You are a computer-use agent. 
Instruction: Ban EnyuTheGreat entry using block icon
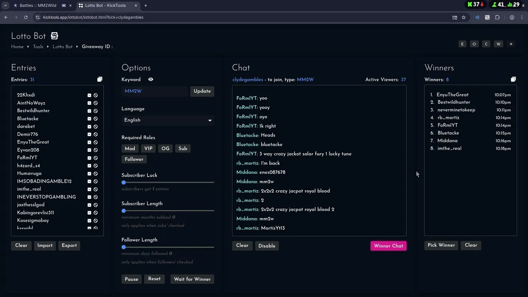coord(96,142)
